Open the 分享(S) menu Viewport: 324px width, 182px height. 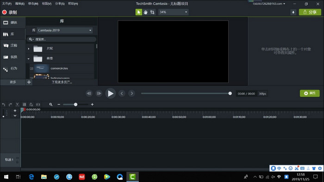click(60, 4)
